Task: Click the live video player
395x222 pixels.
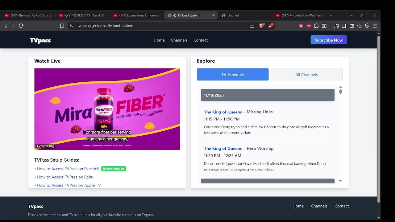Action: [107, 109]
